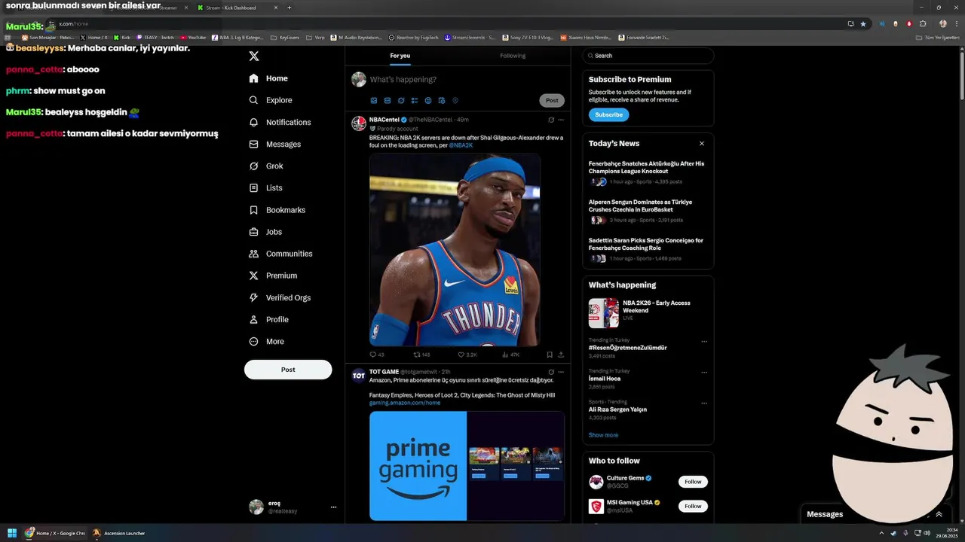Screen dimensions: 965x542
Task: Open Explore from the sidebar
Action: coord(270,100)
